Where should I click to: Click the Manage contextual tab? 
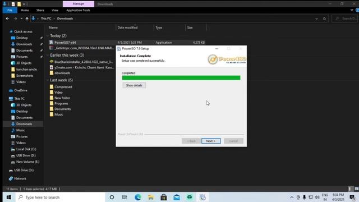point(79,4)
